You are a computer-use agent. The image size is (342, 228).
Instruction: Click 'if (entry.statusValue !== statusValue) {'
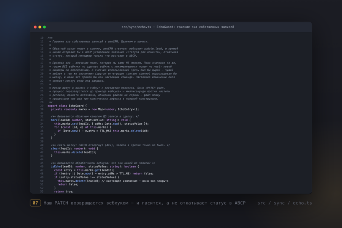tap(87, 177)
